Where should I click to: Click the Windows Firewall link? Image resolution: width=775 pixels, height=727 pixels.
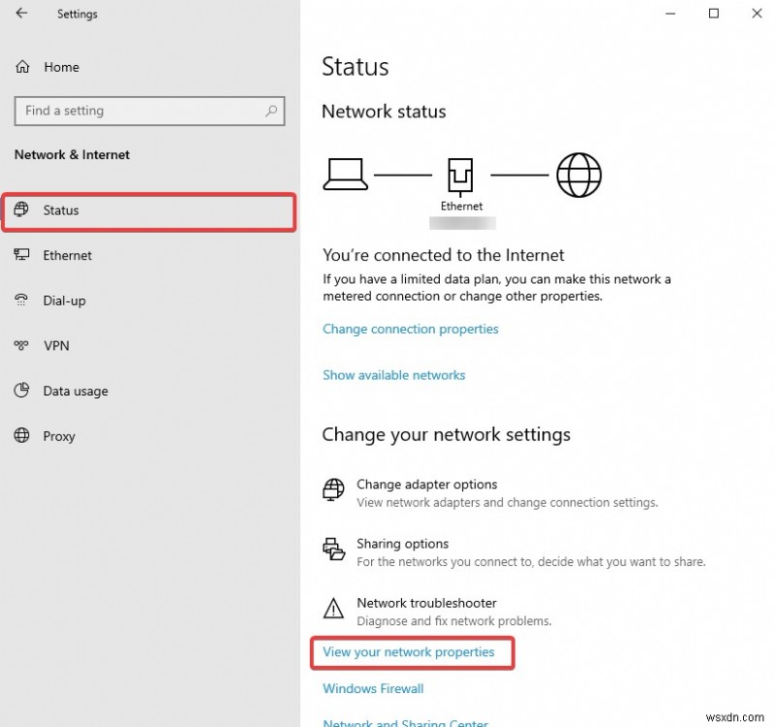372,688
